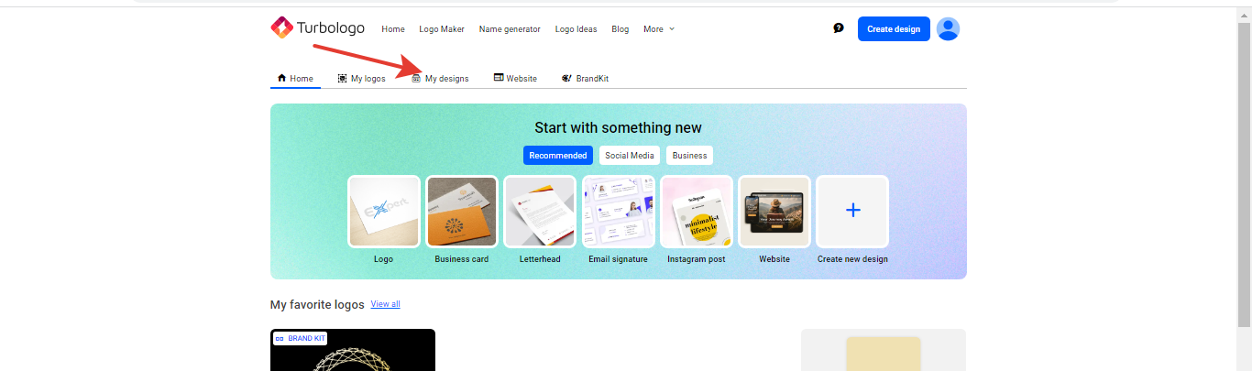The image size is (1252, 371).
Task: Click the My designs tab icon
Action: [x=416, y=79]
